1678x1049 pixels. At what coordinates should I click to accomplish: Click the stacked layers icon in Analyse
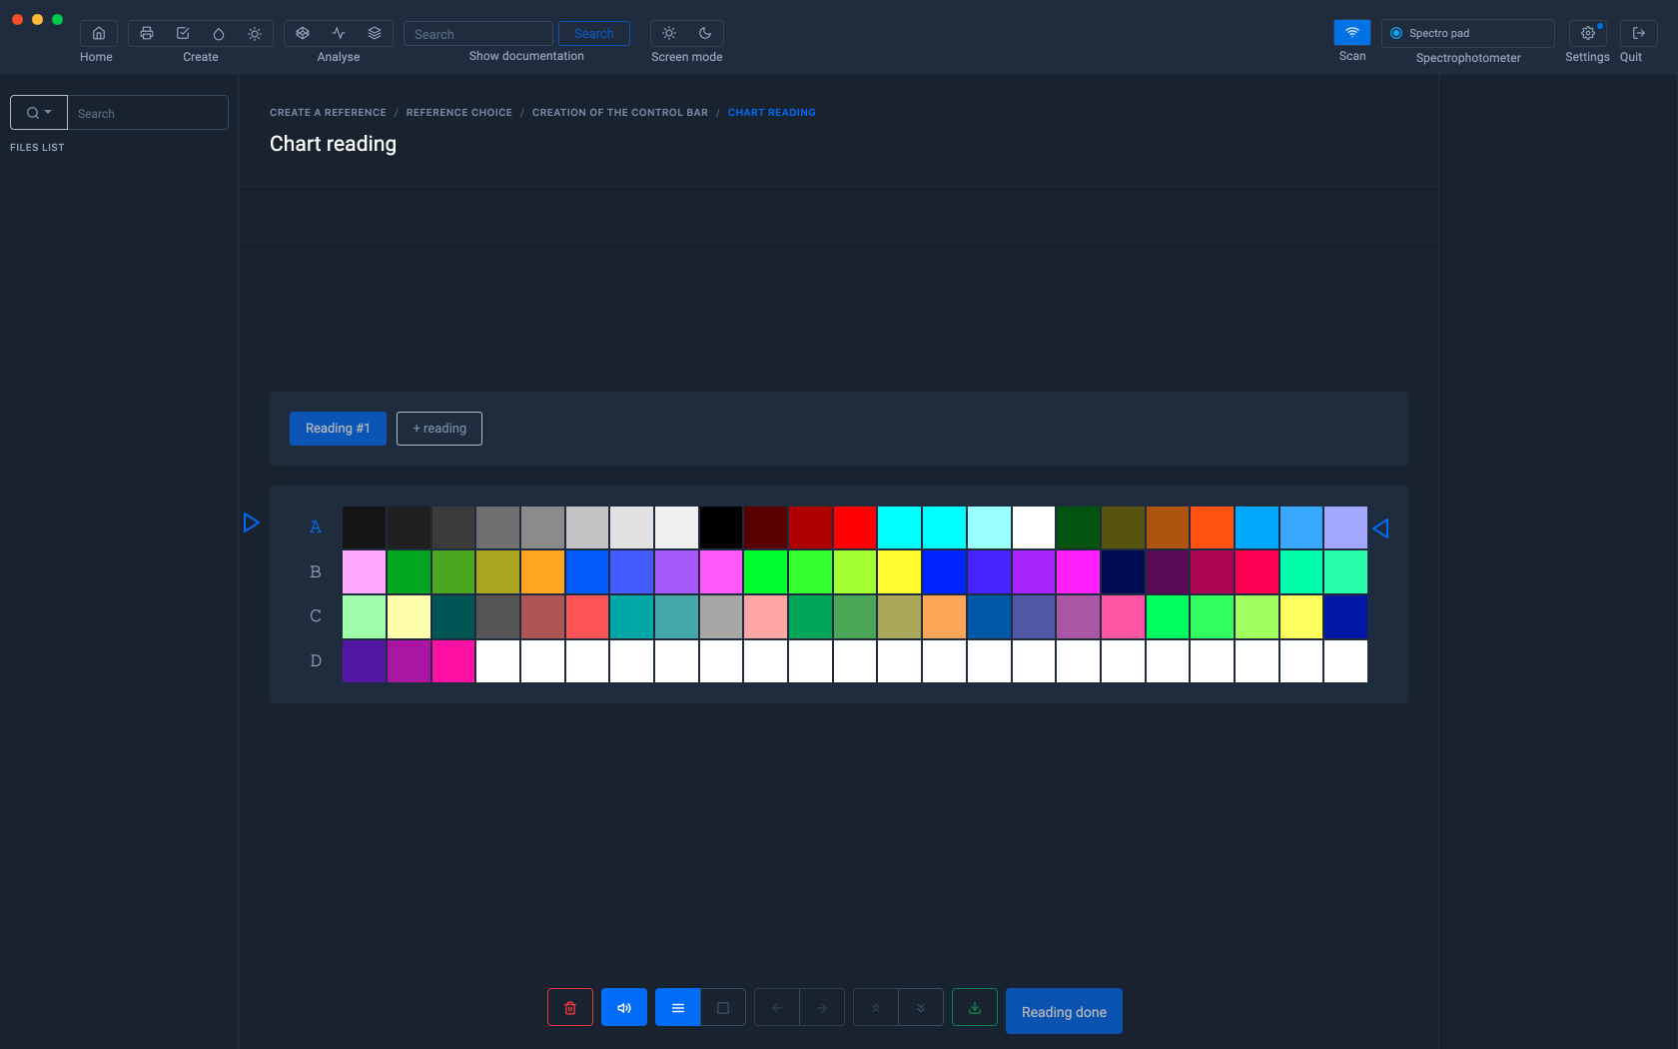click(x=375, y=33)
